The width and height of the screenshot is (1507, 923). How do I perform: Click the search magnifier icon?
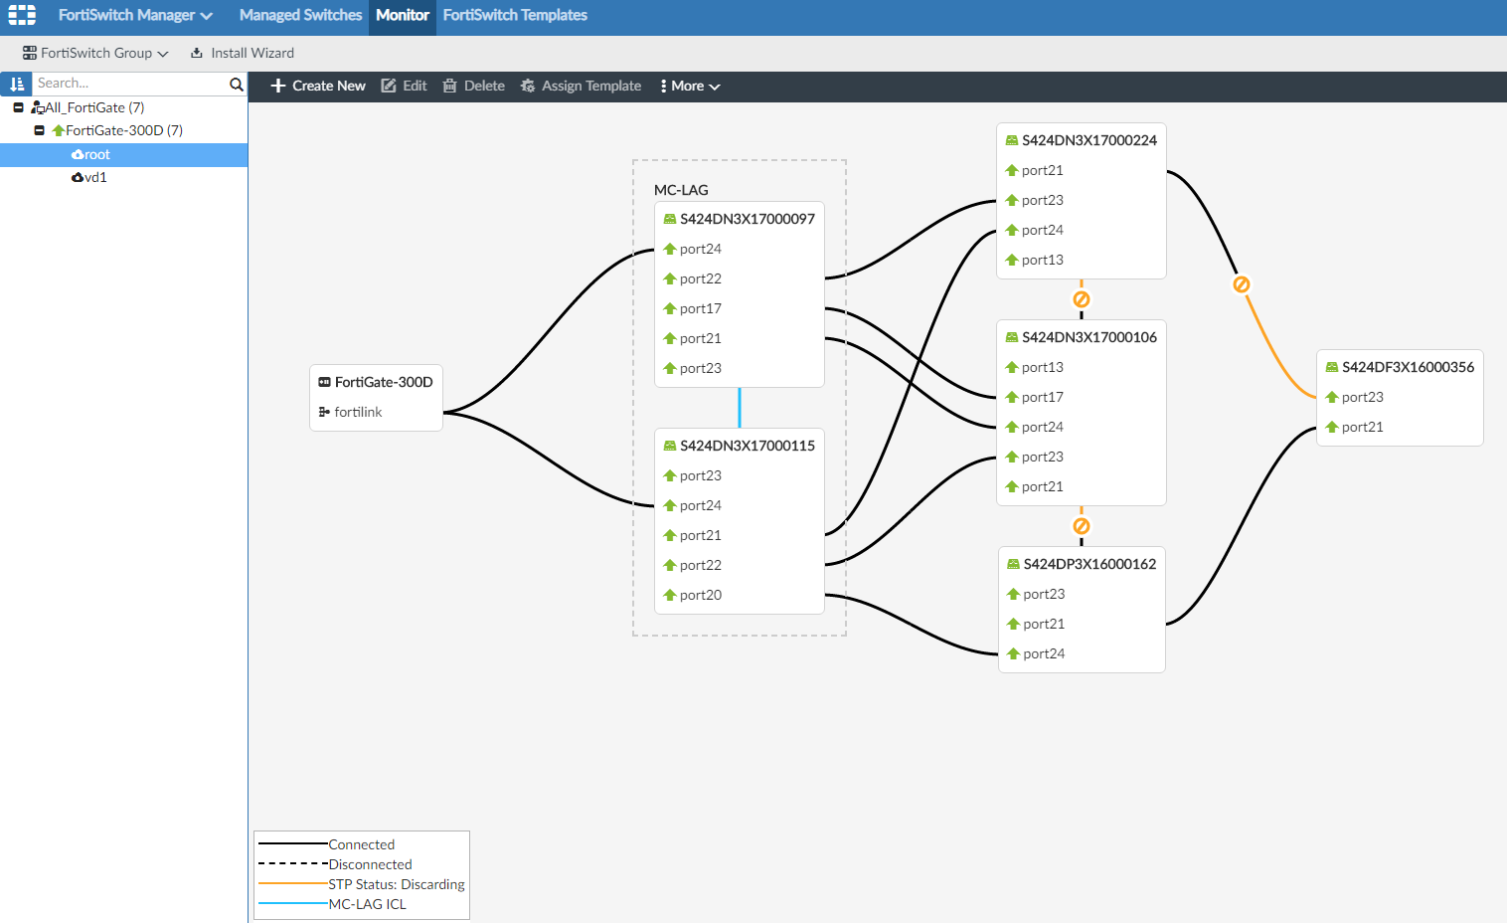(237, 85)
